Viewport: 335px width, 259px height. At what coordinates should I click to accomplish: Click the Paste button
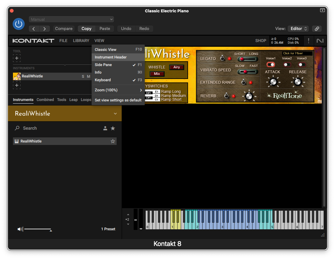point(105,29)
